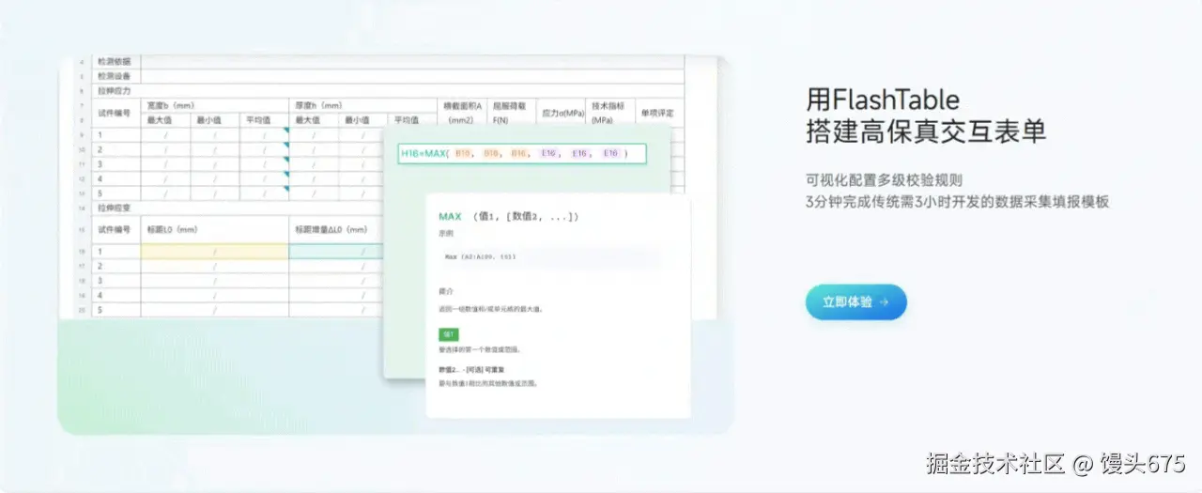
Task: Click the MAX function title in help card
Action: tap(451, 217)
